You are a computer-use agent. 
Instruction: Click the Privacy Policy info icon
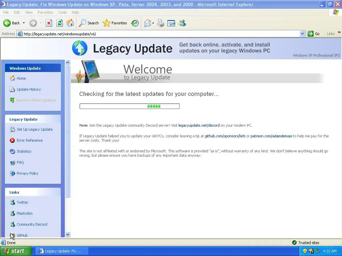[12, 173]
